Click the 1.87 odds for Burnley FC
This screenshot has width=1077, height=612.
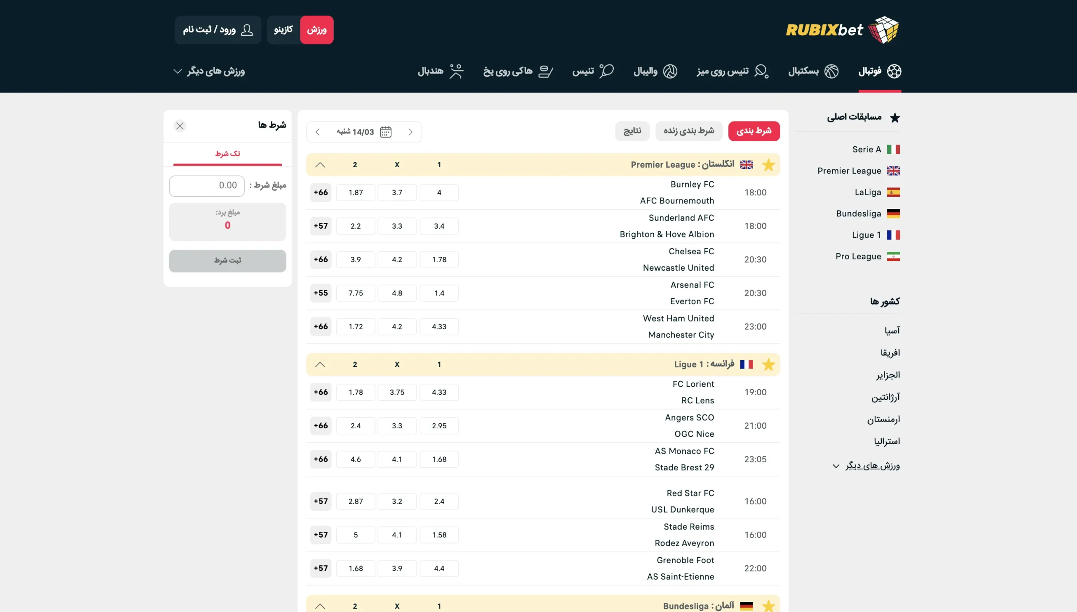[355, 192]
